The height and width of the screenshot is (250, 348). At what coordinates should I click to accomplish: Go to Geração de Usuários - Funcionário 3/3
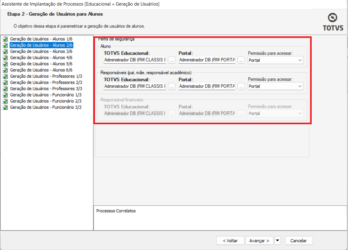click(46, 107)
